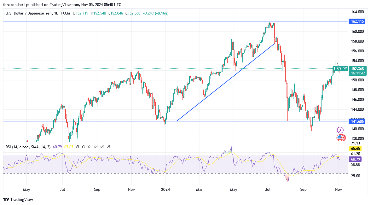Click the purple 60.79 value in RSI legend
This screenshot has width=371, height=205.
pyautogui.click(x=57, y=147)
